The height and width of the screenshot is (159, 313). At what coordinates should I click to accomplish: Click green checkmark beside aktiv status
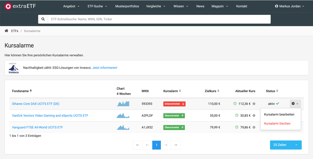pos(278,104)
